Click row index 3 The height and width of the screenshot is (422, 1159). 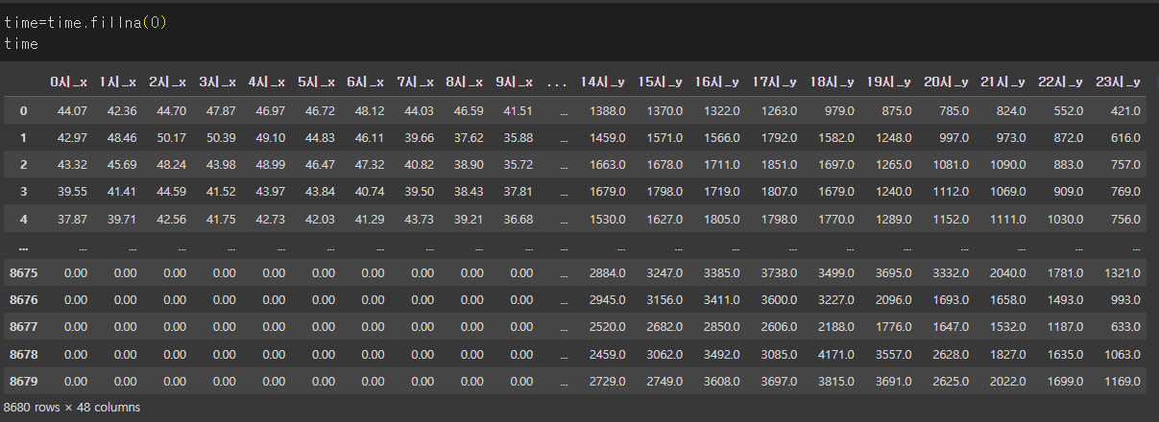23,193
